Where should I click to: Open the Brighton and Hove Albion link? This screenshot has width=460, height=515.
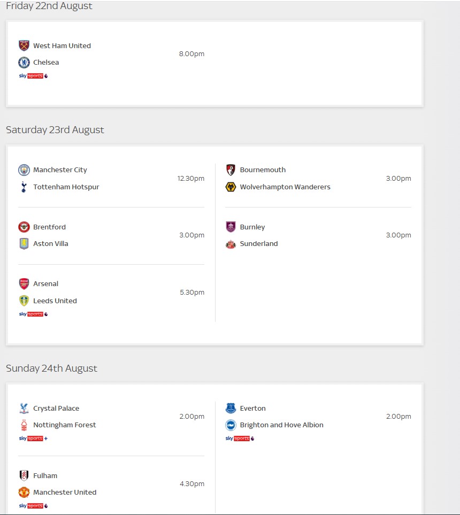point(281,425)
